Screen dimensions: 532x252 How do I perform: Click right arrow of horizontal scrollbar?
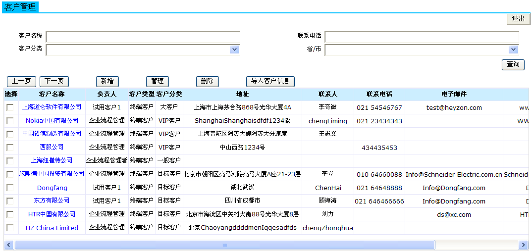point(523,245)
